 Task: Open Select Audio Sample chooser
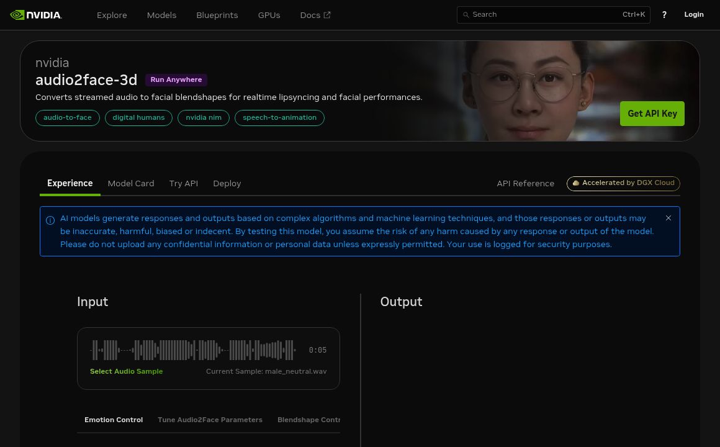(x=126, y=371)
